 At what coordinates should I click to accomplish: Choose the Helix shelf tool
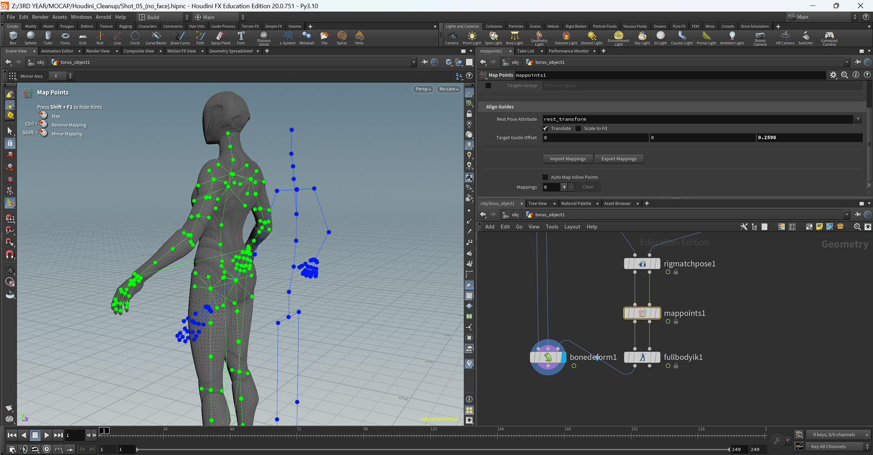click(359, 38)
